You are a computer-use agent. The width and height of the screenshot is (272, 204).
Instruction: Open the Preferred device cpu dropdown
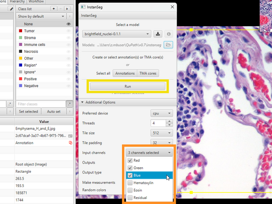pos(162,113)
